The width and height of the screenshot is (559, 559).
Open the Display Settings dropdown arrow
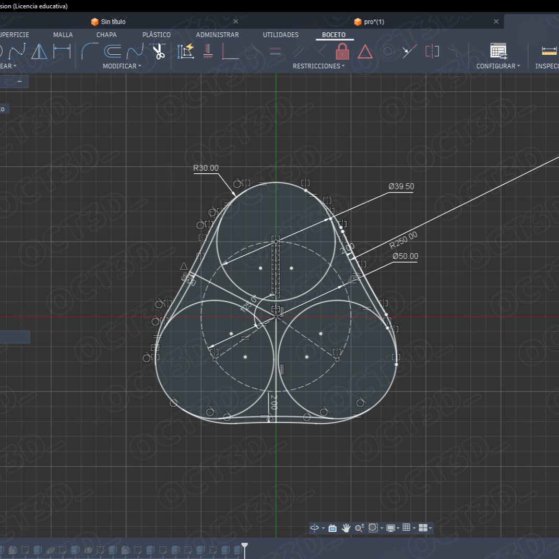click(x=398, y=528)
